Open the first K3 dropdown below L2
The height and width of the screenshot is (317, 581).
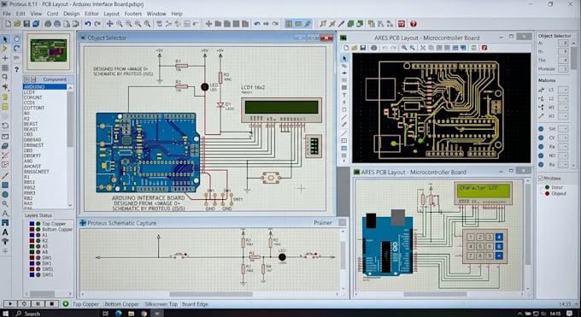(563, 108)
